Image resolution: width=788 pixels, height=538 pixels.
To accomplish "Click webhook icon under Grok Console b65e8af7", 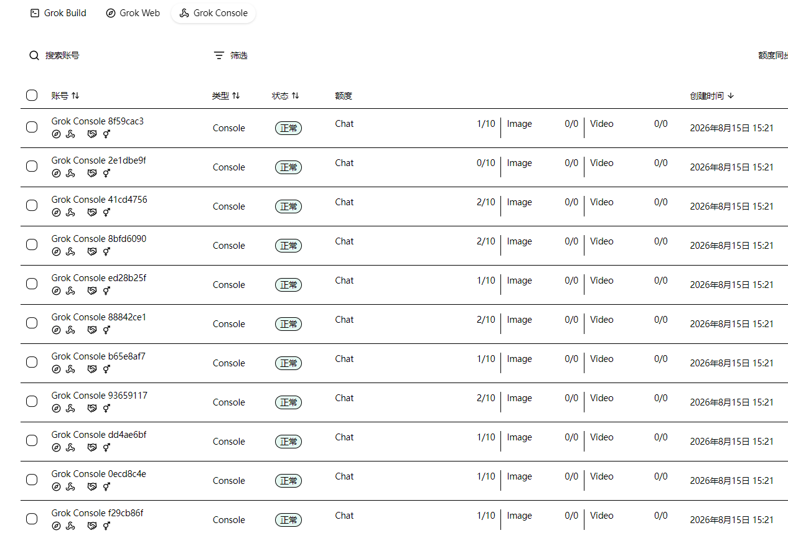I will 70,369.
